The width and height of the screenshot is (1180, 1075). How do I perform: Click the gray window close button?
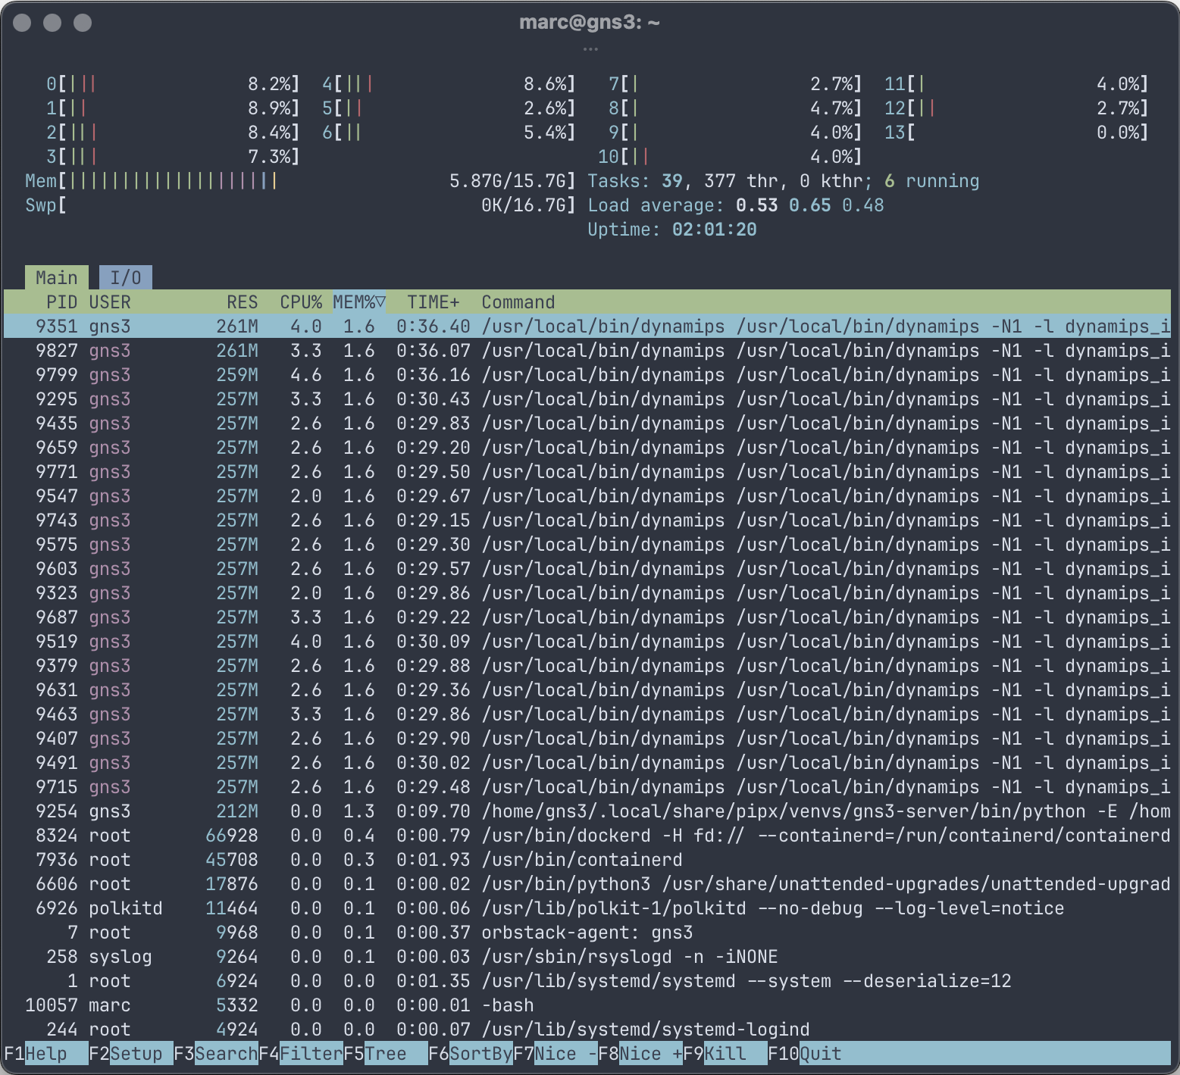[x=22, y=23]
